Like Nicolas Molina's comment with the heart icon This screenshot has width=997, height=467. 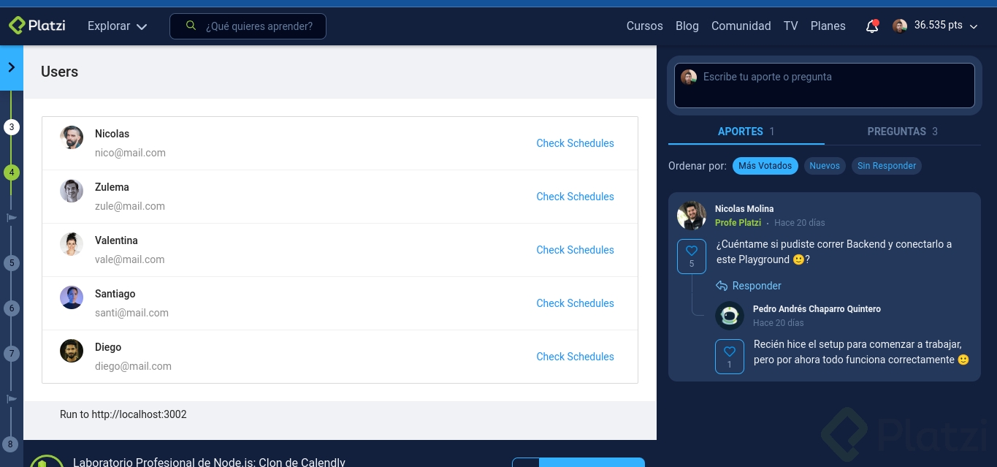[691, 250]
